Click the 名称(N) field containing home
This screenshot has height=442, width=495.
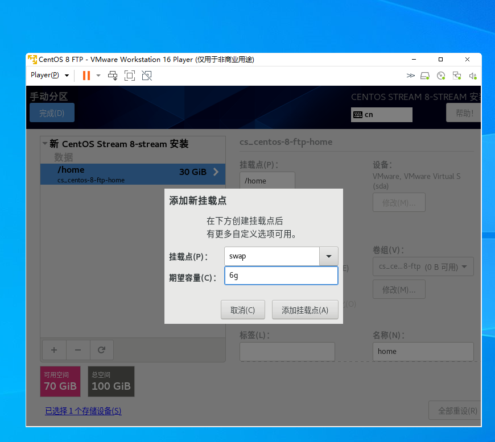pyautogui.click(x=423, y=352)
